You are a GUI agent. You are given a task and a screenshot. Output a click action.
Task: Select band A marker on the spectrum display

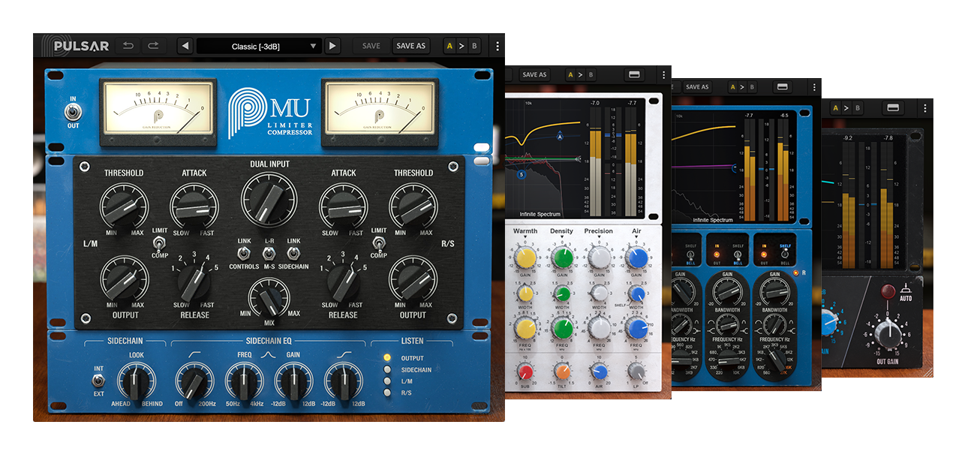(559, 137)
